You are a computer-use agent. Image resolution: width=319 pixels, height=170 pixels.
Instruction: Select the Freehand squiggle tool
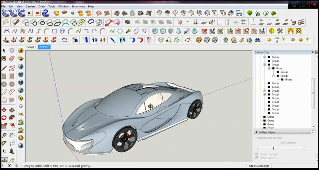pos(12,68)
